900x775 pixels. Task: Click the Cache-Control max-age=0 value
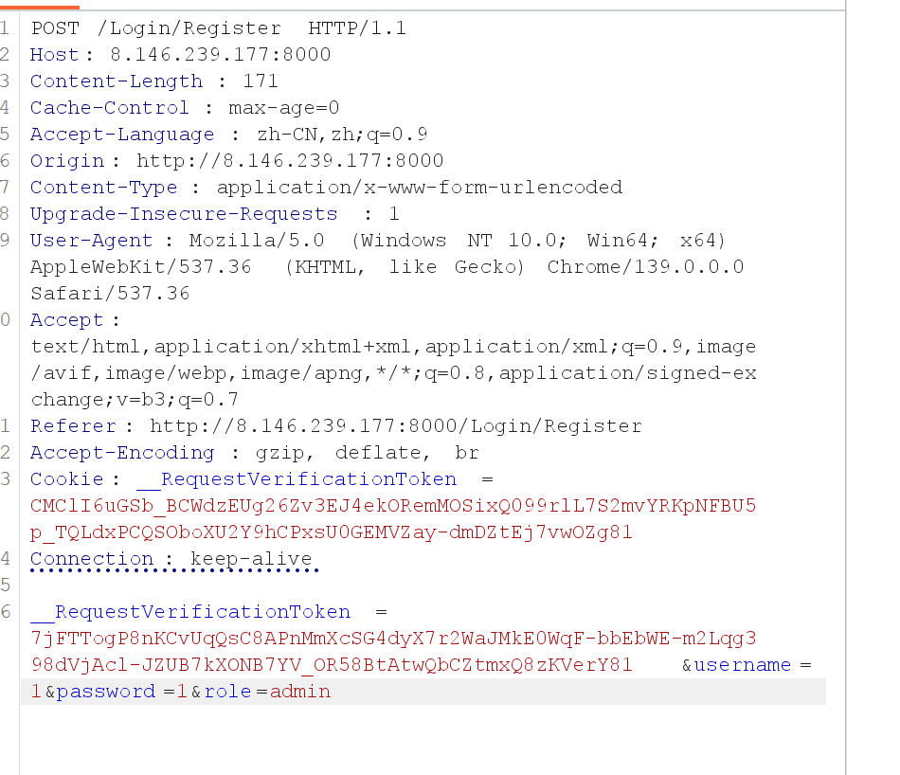[x=284, y=107]
